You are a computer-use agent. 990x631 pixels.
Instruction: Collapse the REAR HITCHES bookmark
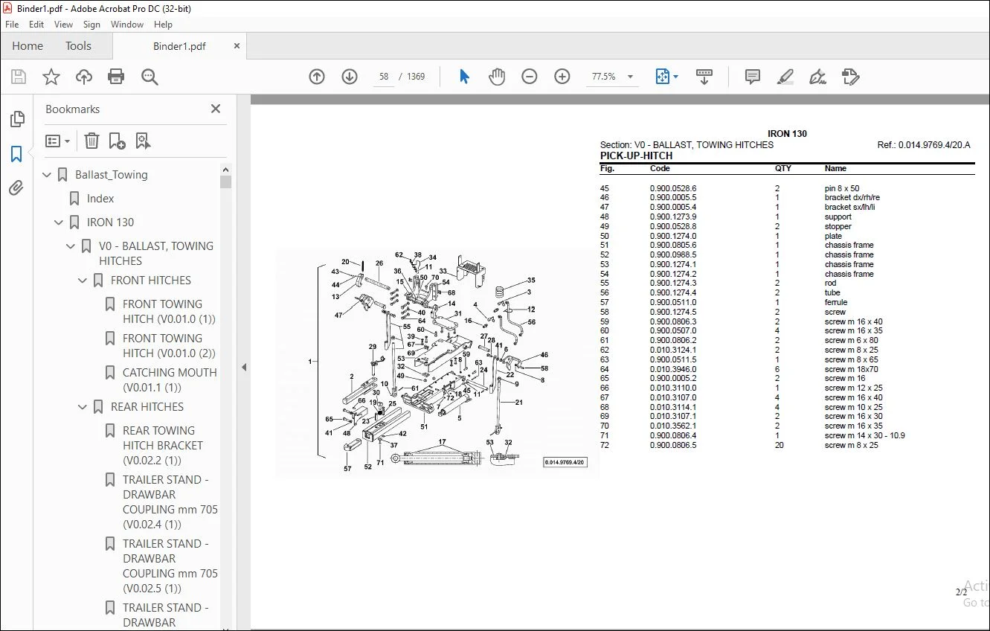click(83, 407)
